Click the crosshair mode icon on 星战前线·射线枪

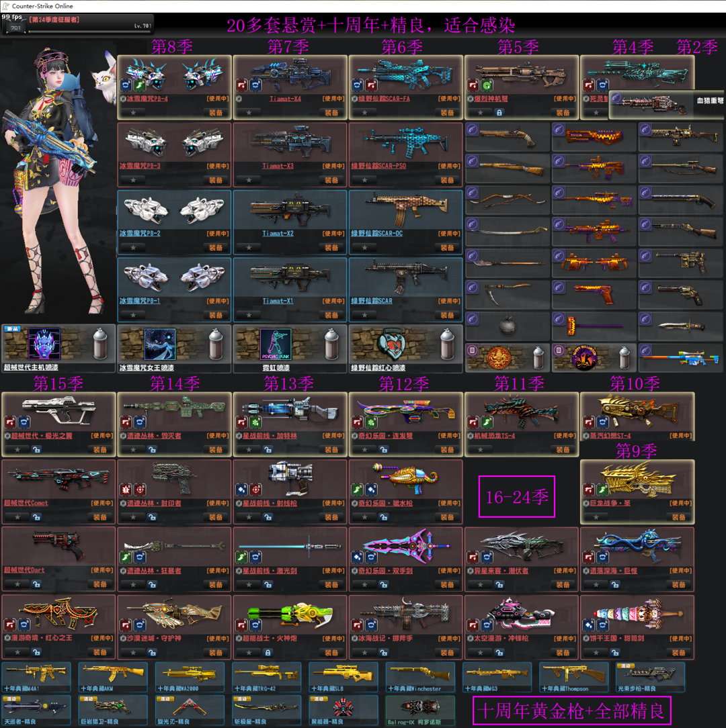pos(255,490)
